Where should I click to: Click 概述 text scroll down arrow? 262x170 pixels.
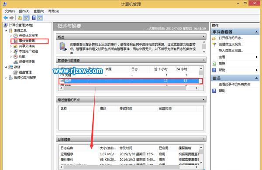(204, 52)
